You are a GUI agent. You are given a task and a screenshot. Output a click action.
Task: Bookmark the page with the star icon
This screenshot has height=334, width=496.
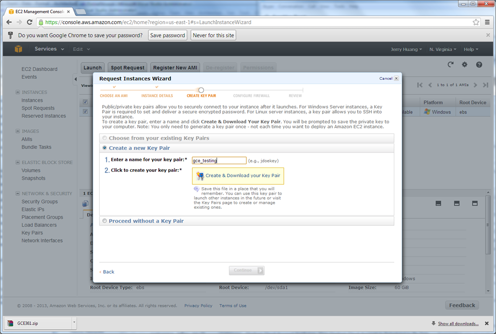coord(476,22)
